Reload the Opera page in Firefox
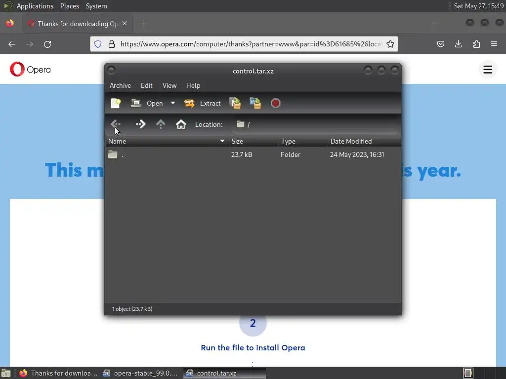Image resolution: width=506 pixels, height=379 pixels. pyautogui.click(x=47, y=44)
